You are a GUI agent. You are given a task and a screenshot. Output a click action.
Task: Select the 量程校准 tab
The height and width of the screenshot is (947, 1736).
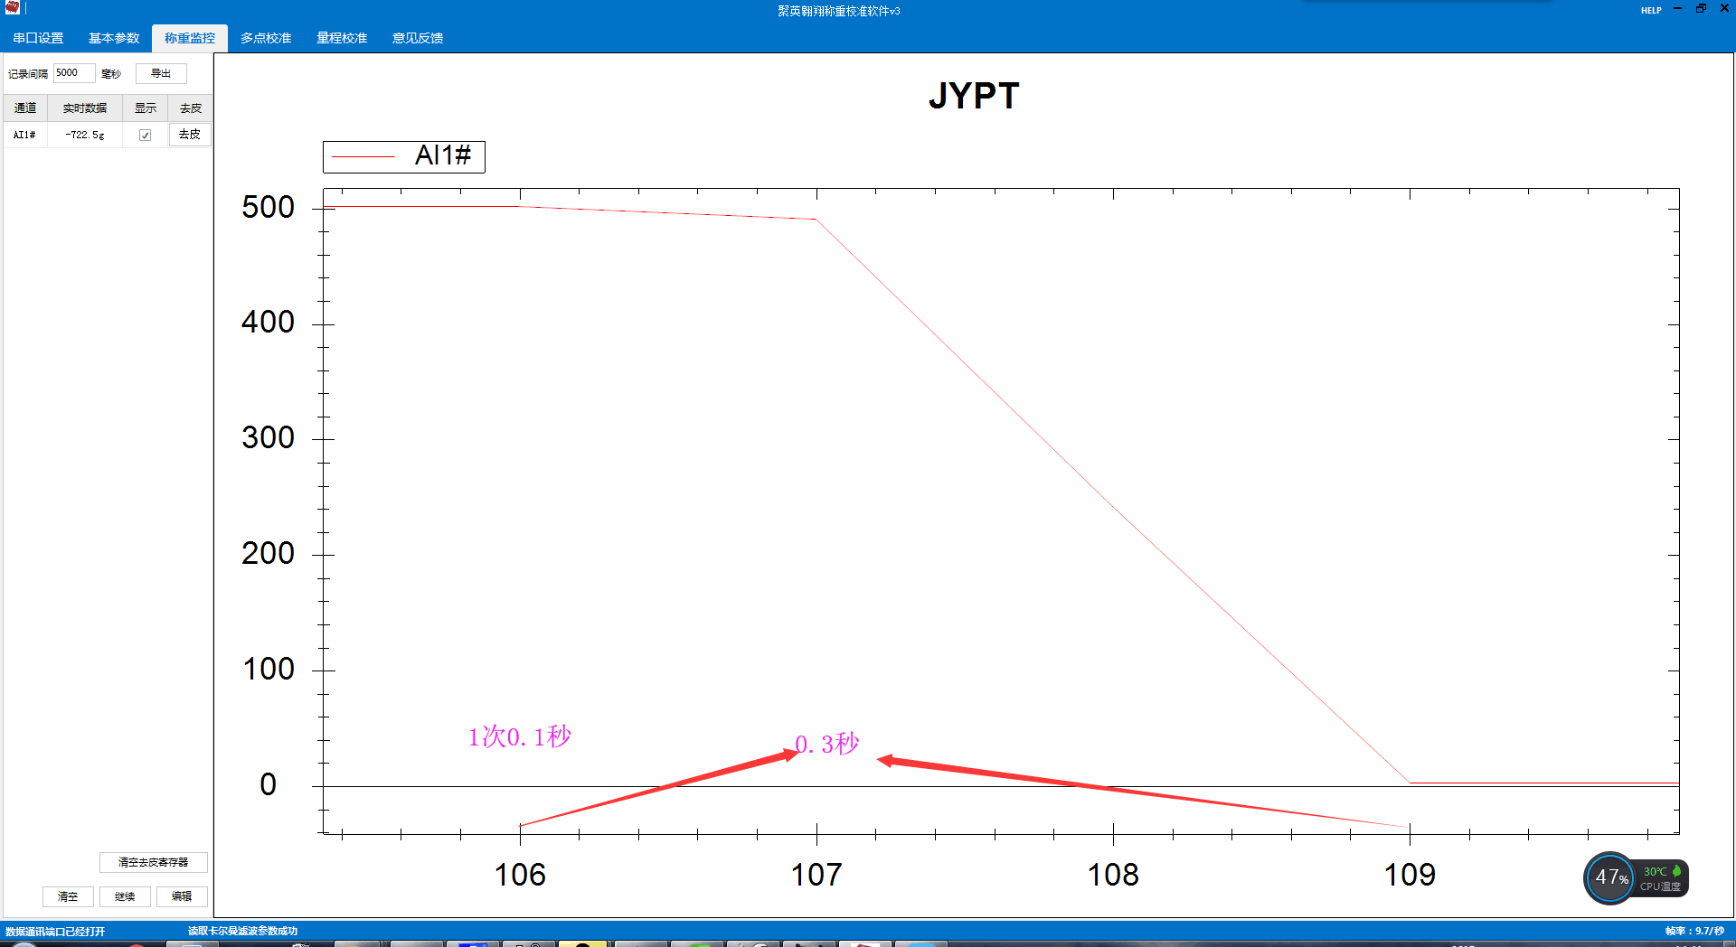pyautogui.click(x=342, y=38)
